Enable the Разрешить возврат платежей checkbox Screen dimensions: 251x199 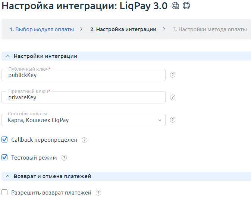(5, 193)
